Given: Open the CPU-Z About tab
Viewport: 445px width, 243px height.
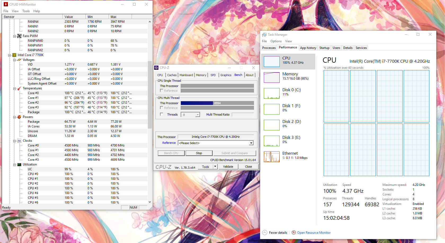Looking at the screenshot, I should coord(250,75).
